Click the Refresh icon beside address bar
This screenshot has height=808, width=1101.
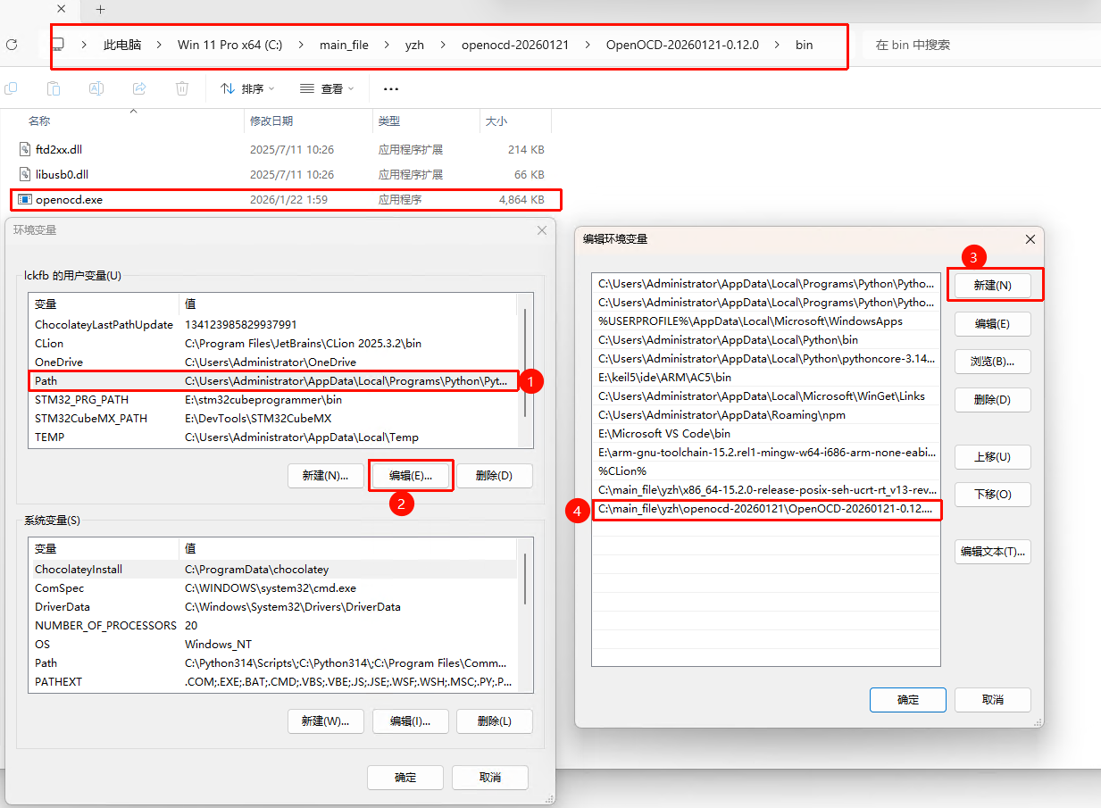click(x=12, y=45)
